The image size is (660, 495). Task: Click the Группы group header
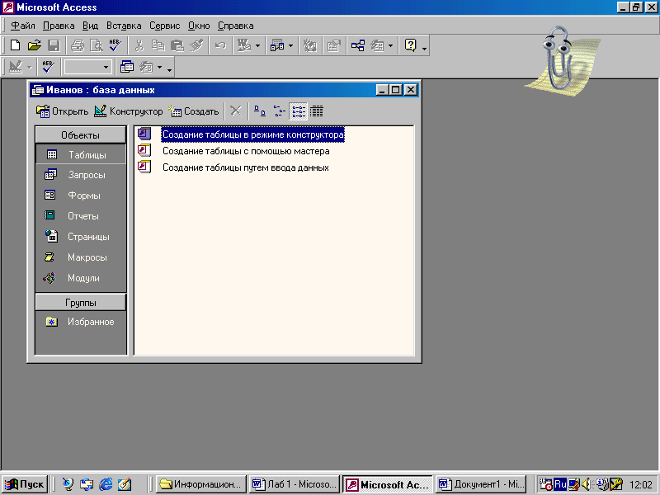pos(80,303)
